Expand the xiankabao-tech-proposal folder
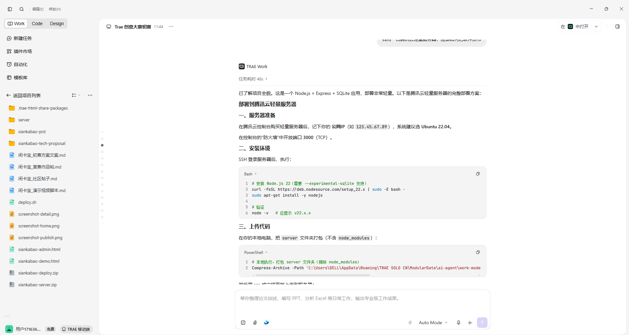Screen dimensions: 629x335 37,143
